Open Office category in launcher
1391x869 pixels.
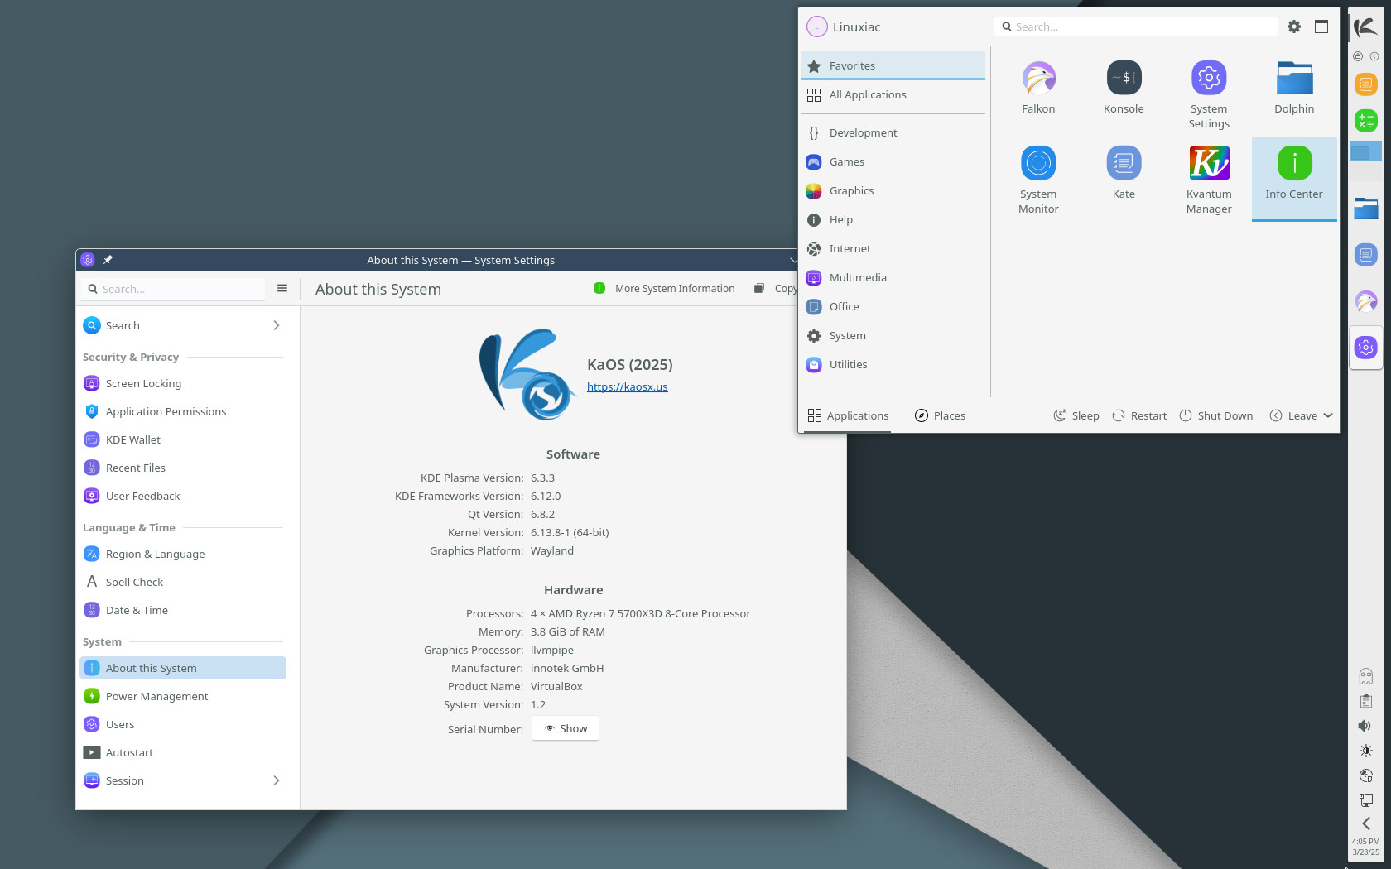[x=893, y=306]
